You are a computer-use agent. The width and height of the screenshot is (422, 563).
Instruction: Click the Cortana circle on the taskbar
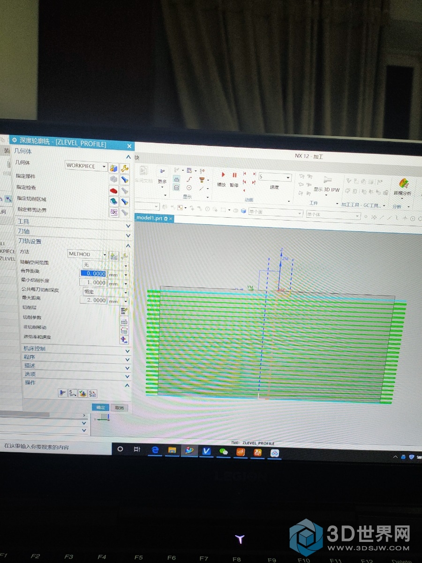[x=120, y=449]
